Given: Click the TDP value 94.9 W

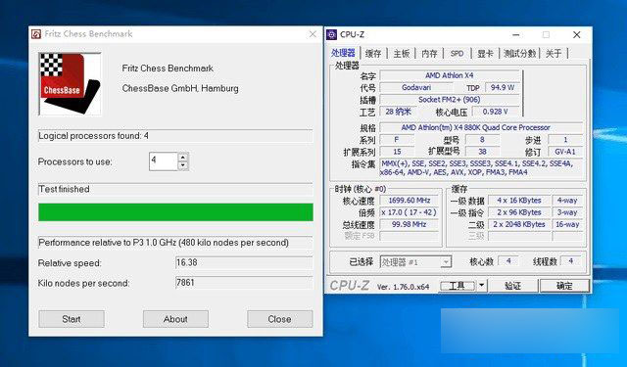Looking at the screenshot, I should pos(503,87).
